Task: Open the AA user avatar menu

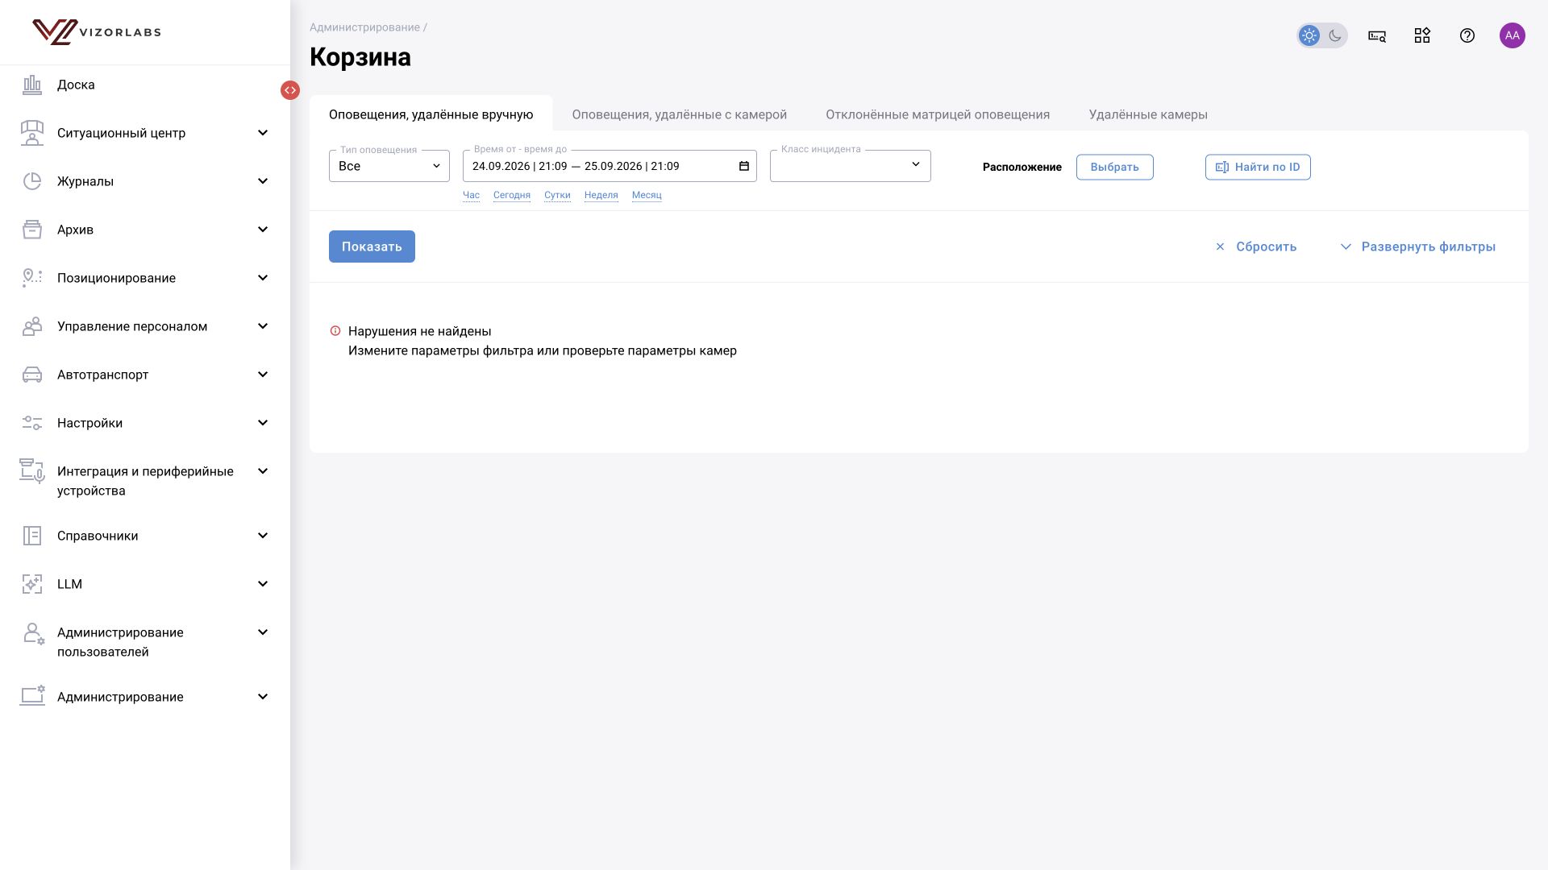Action: click(1513, 35)
